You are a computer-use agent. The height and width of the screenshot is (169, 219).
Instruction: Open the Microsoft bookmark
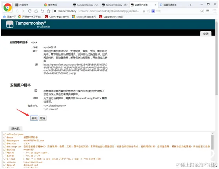84,17
